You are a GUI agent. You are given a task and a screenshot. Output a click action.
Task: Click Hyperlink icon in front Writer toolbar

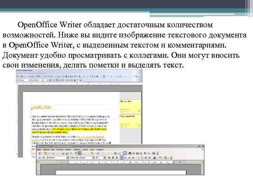tap(115, 153)
